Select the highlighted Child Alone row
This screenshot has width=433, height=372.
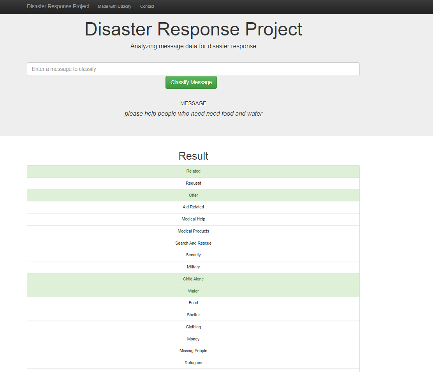pyautogui.click(x=193, y=279)
